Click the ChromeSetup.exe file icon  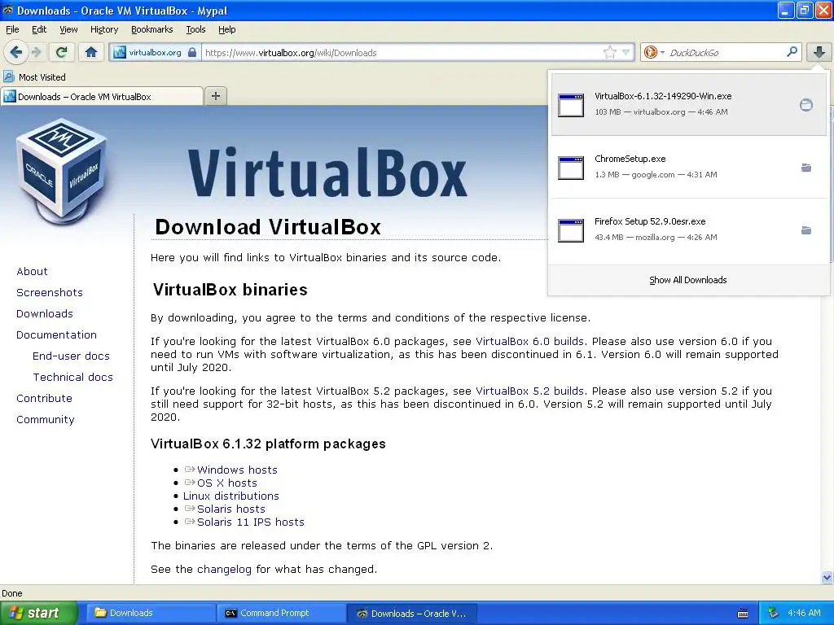point(571,168)
